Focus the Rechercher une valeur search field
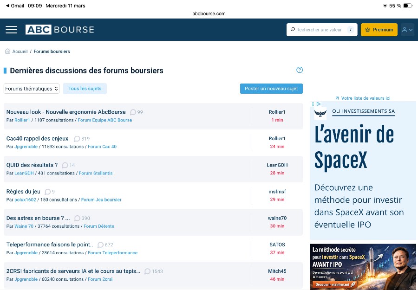 319,30
